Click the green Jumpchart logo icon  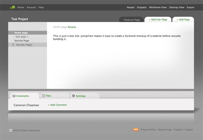click(x=13, y=7)
